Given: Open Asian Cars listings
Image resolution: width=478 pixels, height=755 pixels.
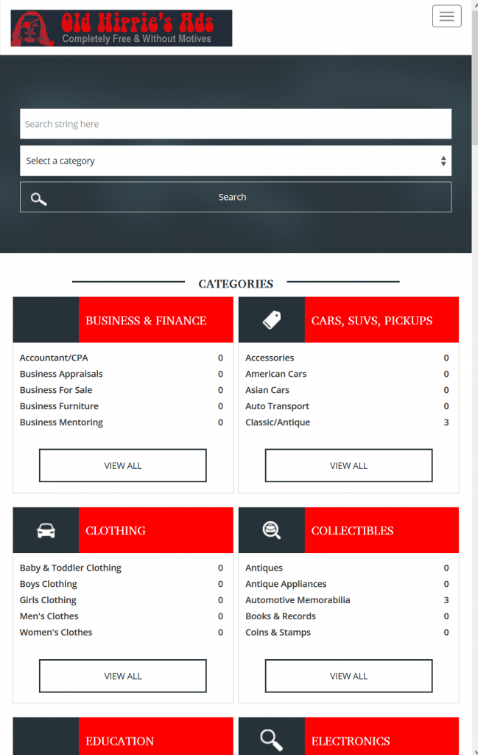Looking at the screenshot, I should coord(267,390).
